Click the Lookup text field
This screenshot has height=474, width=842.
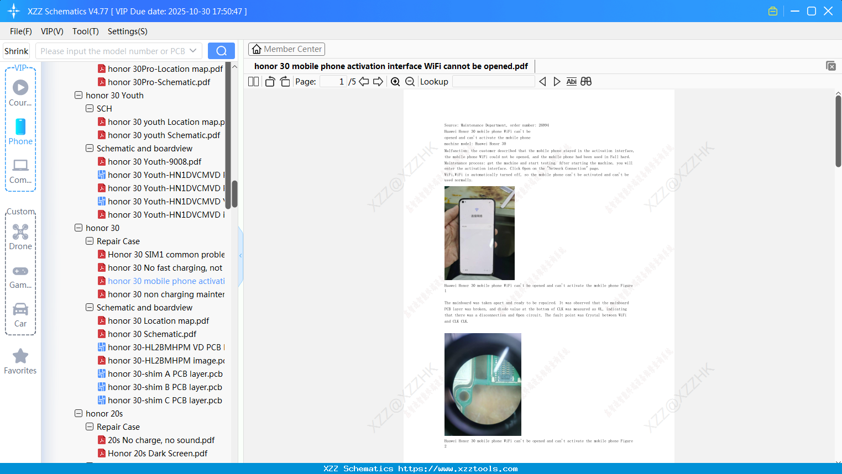493,82
